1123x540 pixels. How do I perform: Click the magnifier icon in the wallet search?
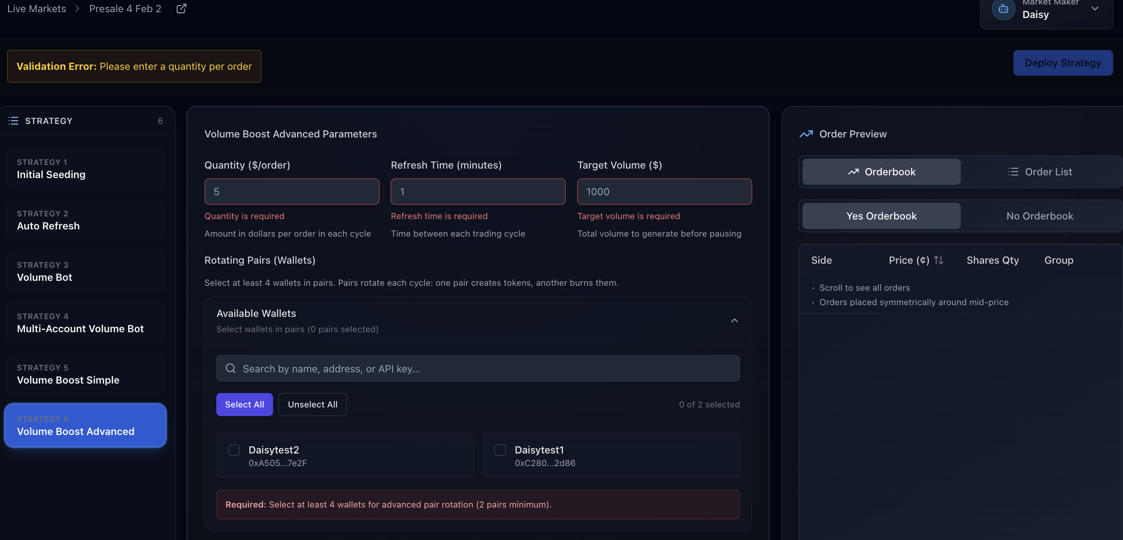click(x=231, y=368)
